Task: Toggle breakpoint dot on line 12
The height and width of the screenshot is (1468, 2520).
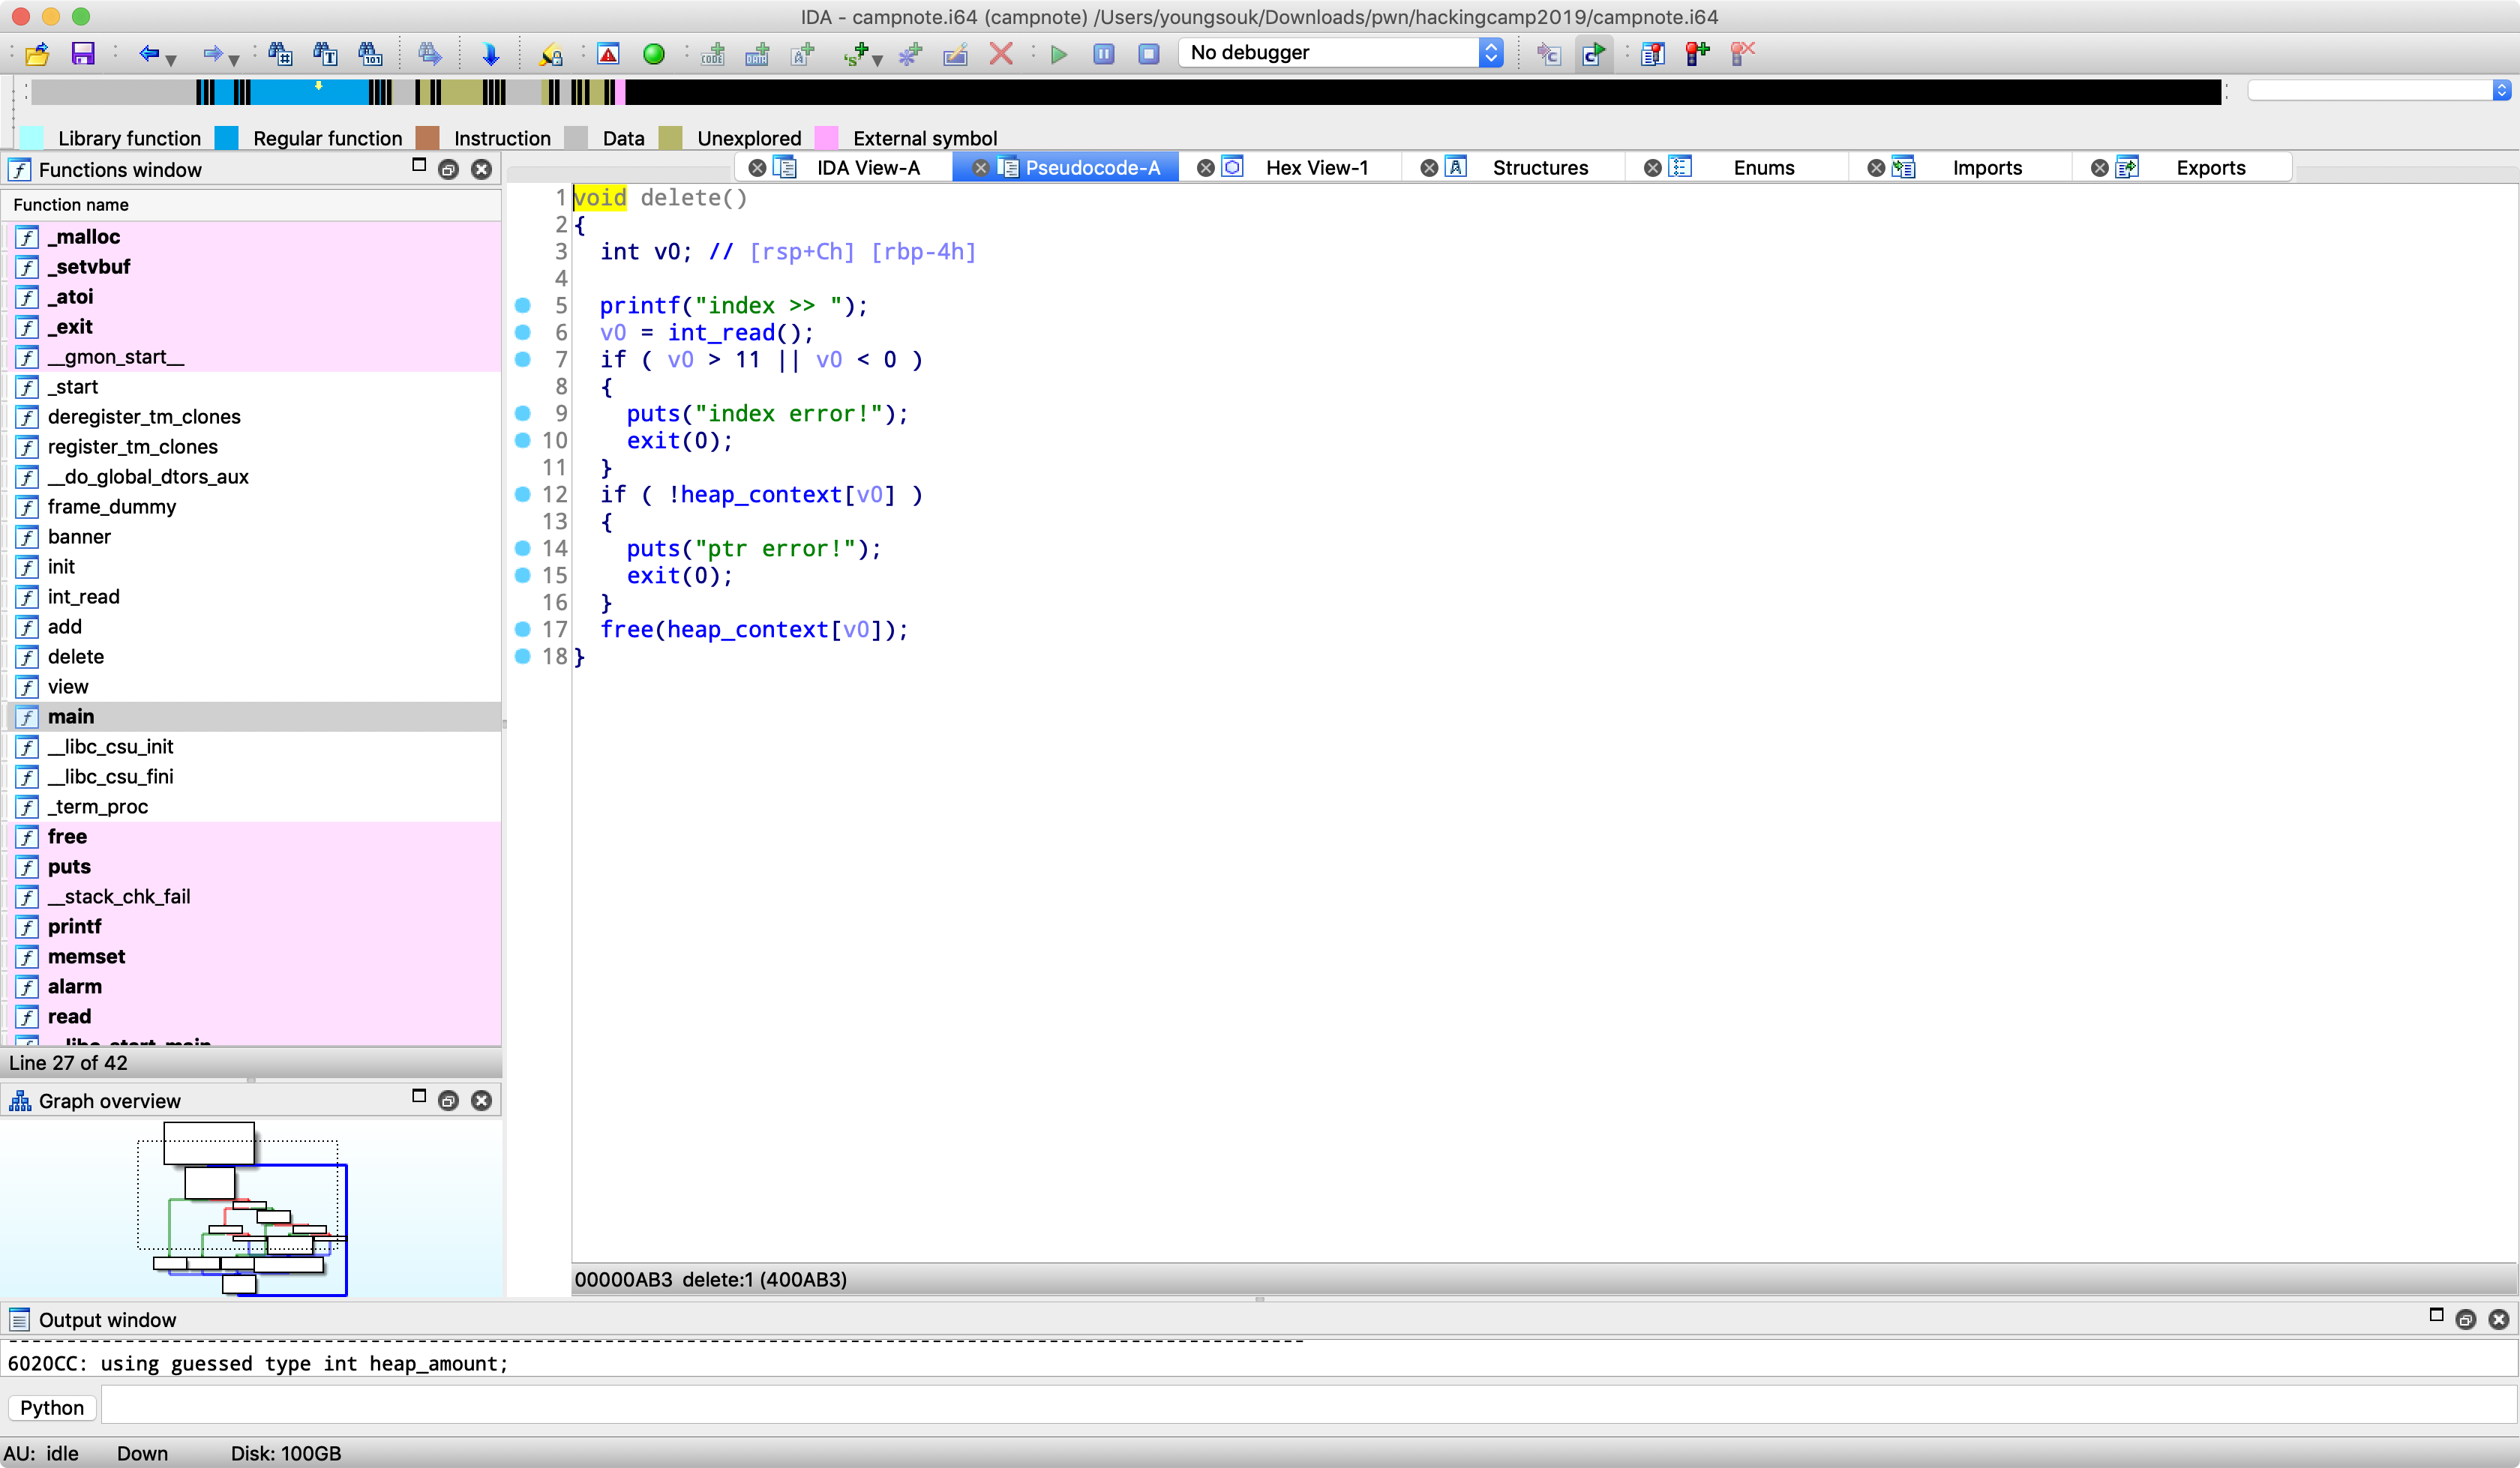Action: point(522,494)
